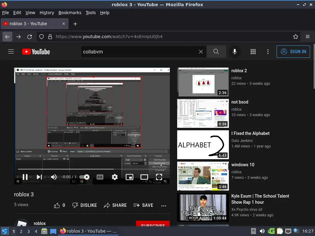315x236 pixels.
Task: Open the roblox 2 video thumbnail
Action: (203, 82)
